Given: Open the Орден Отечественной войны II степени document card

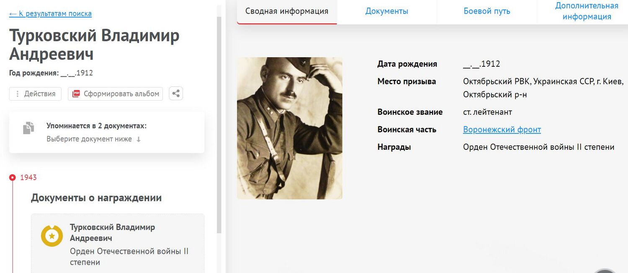Looking at the screenshot, I should pyautogui.click(x=118, y=243).
